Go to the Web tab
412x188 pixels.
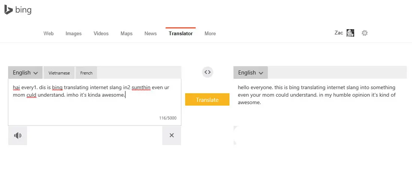[x=48, y=33]
